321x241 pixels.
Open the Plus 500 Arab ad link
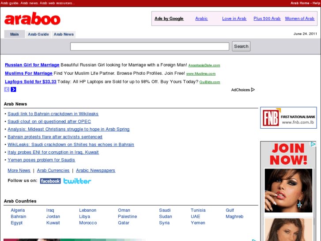pos(267,19)
